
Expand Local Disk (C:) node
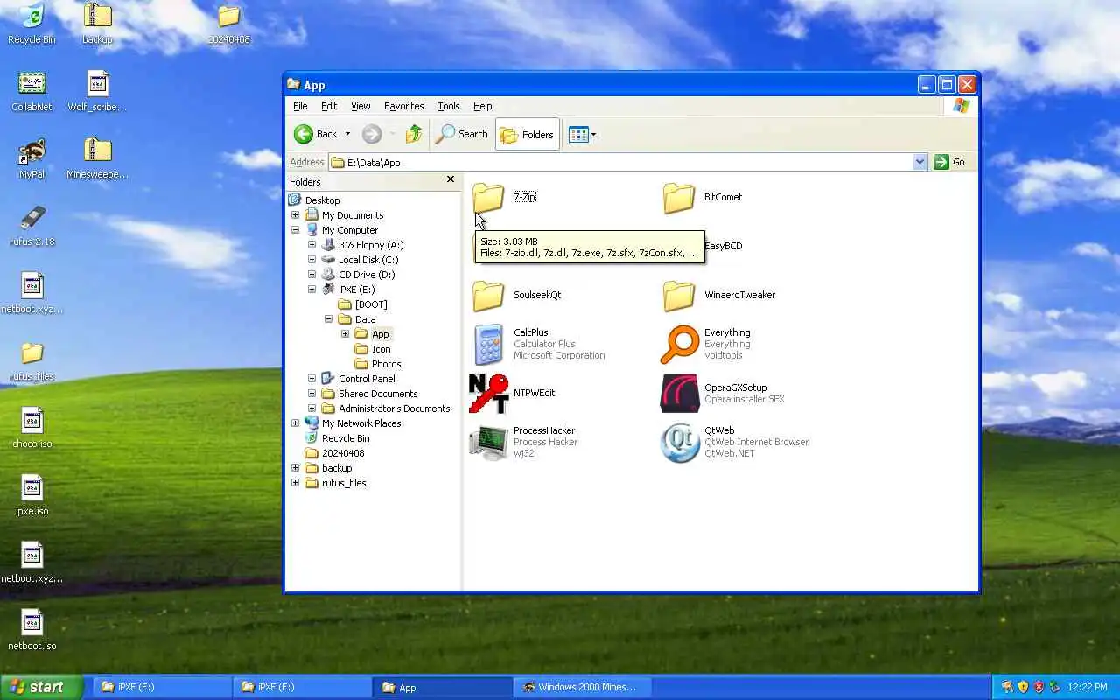(311, 260)
